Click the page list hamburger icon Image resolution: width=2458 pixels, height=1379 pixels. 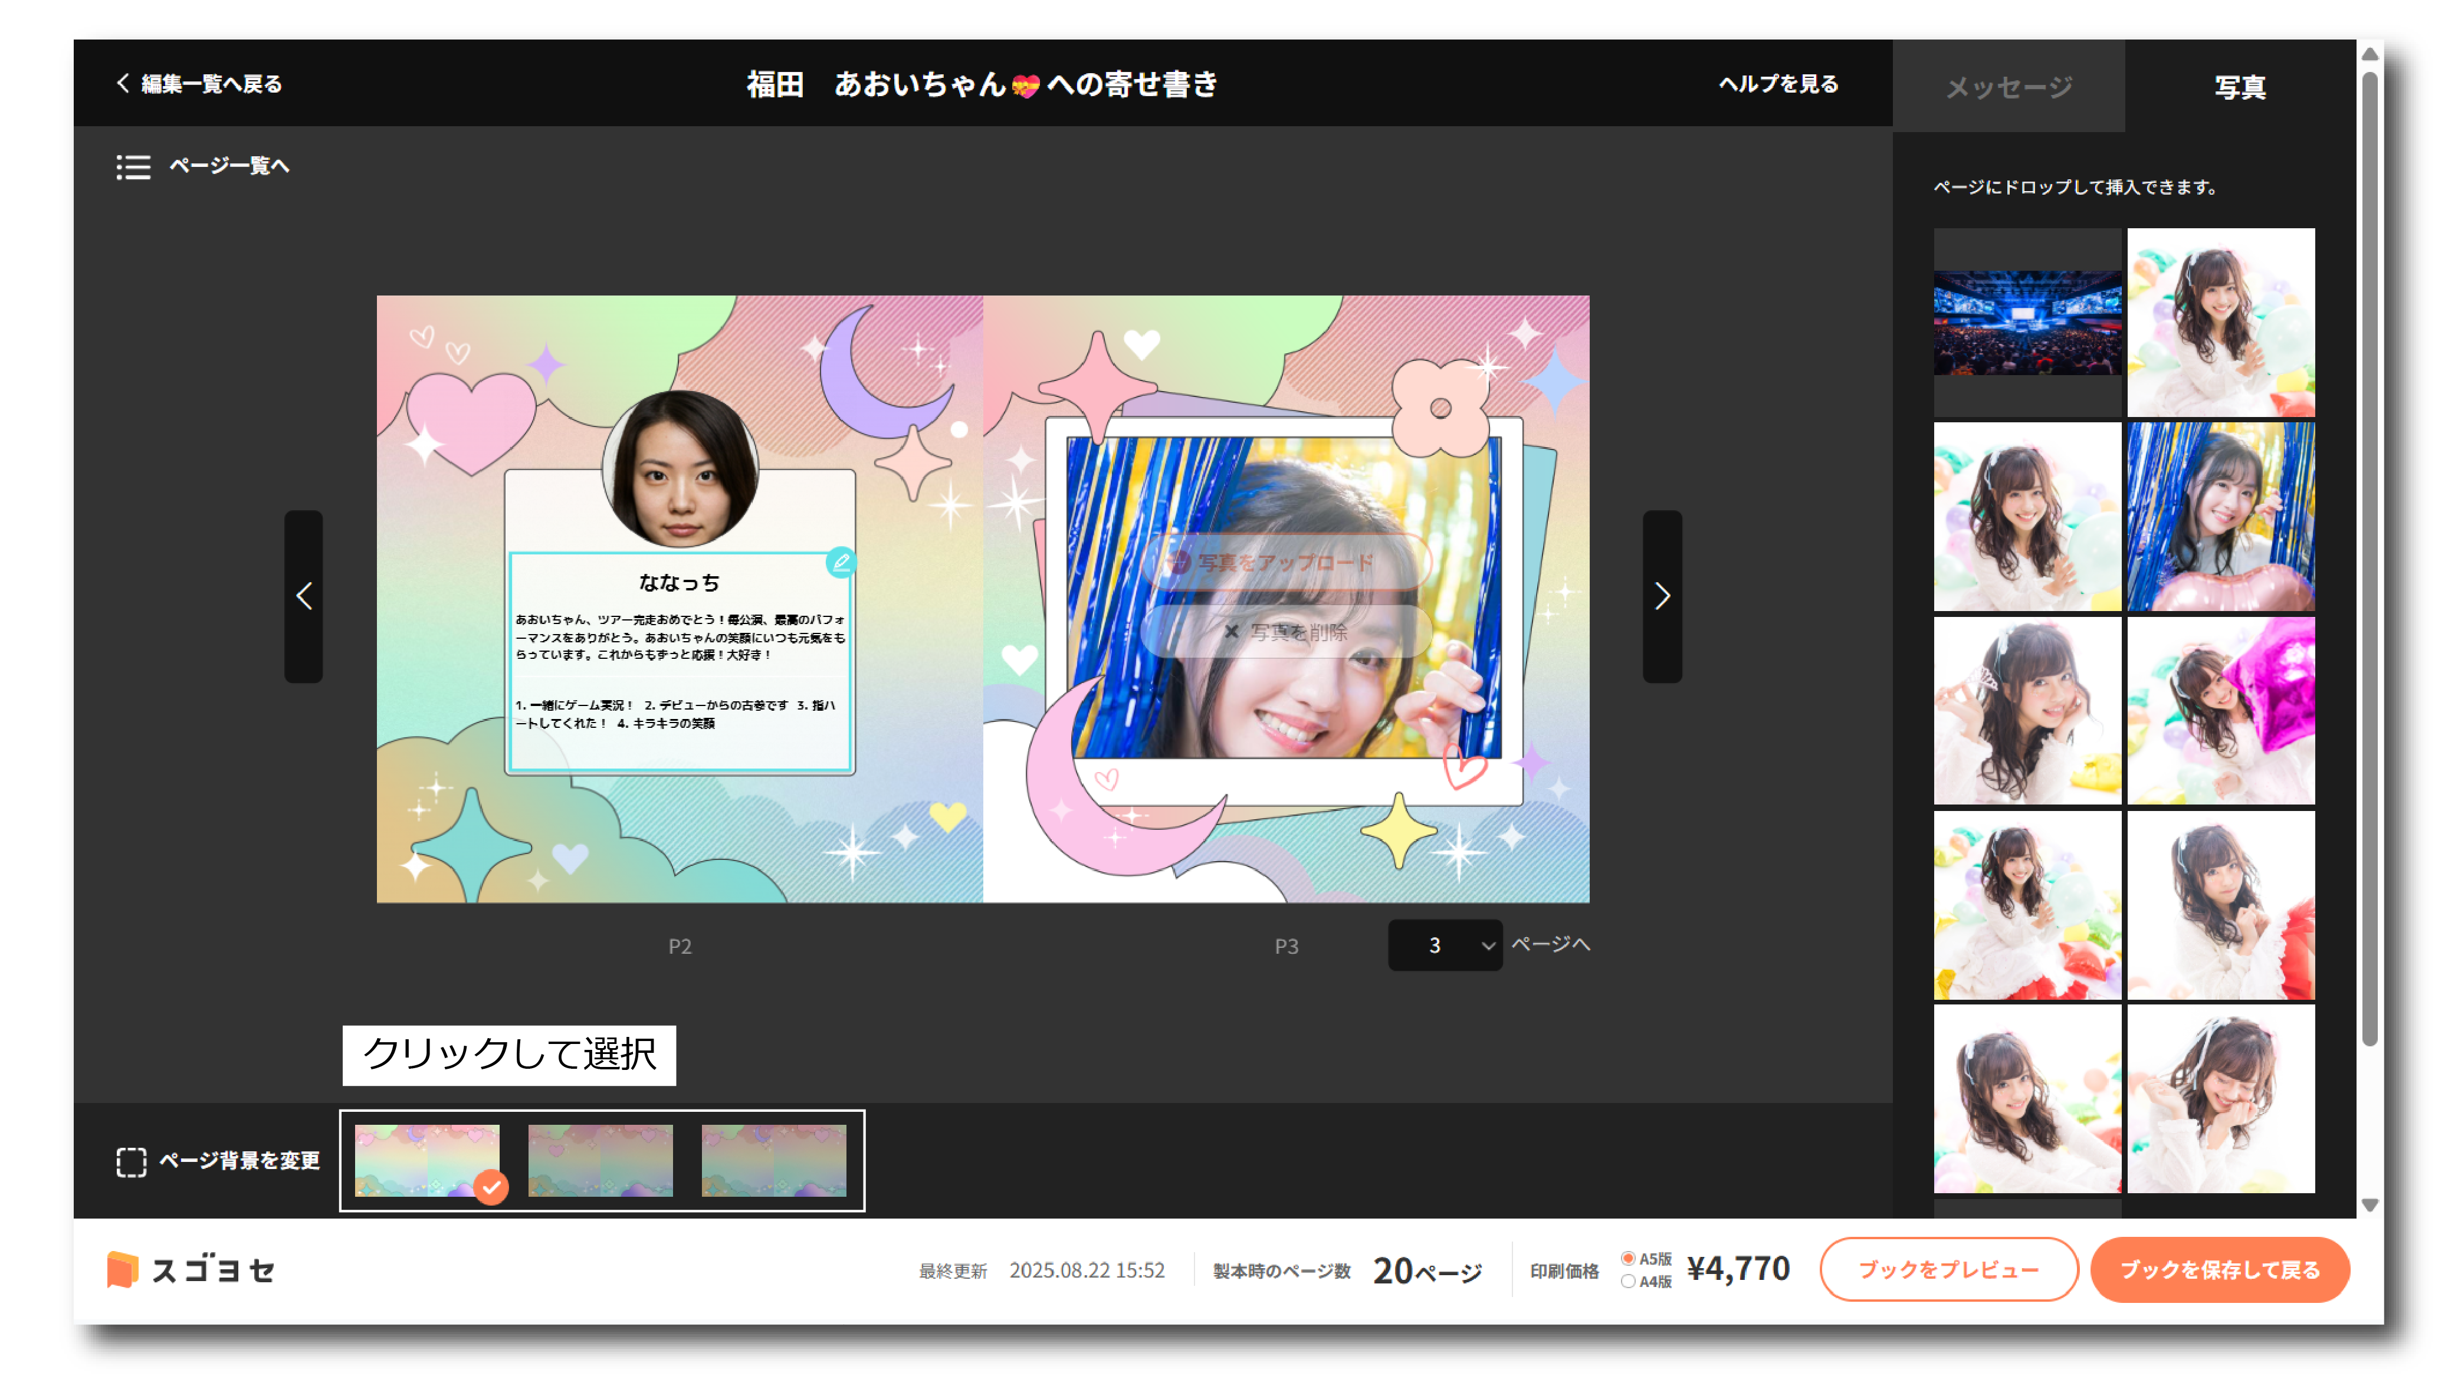pyautogui.click(x=133, y=167)
